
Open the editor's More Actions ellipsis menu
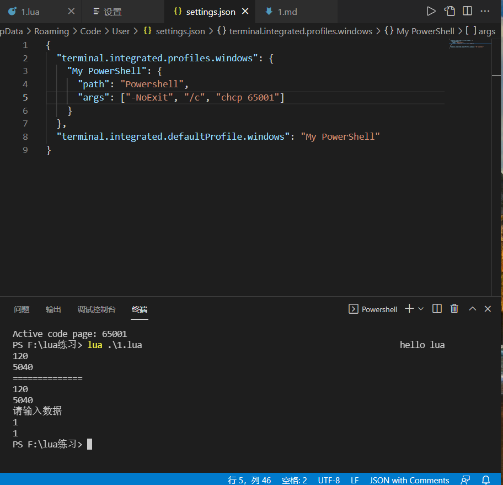(485, 11)
